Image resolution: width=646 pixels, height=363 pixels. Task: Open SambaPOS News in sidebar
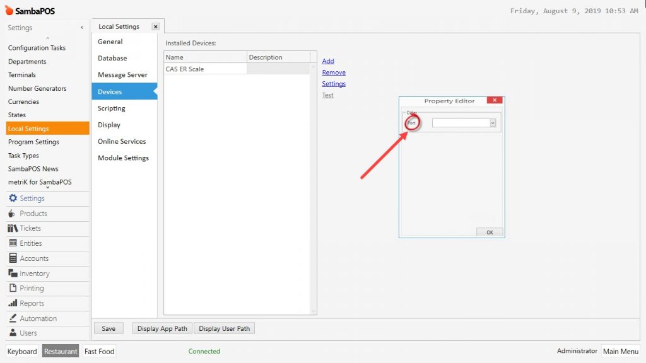(33, 169)
